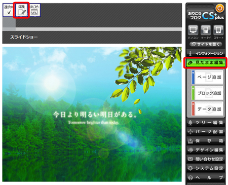Select the 見たまま編集 green menu item
This screenshot has height=185, width=228.
tap(206, 63)
